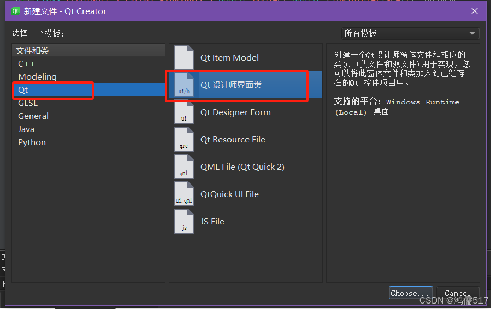Click the 文件和类 header
The image size is (491, 309).
click(88, 50)
